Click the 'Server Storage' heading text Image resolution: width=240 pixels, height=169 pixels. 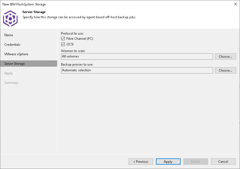34,12
